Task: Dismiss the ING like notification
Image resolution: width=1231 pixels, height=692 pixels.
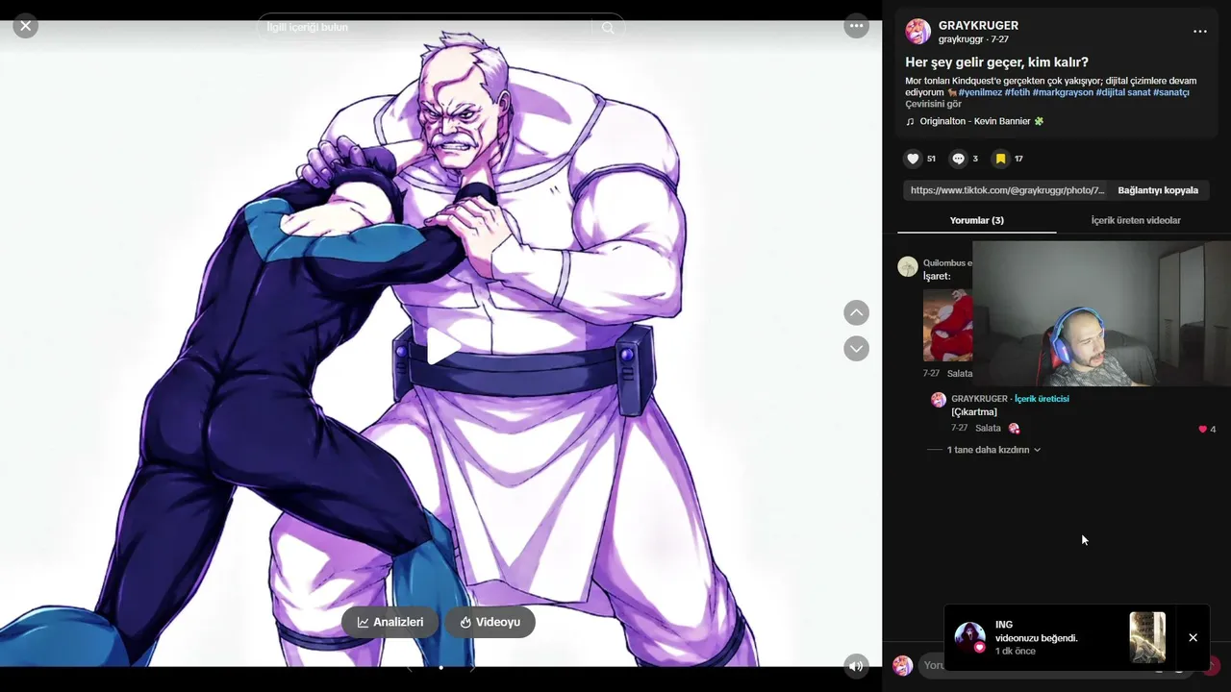Action: [x=1193, y=637]
